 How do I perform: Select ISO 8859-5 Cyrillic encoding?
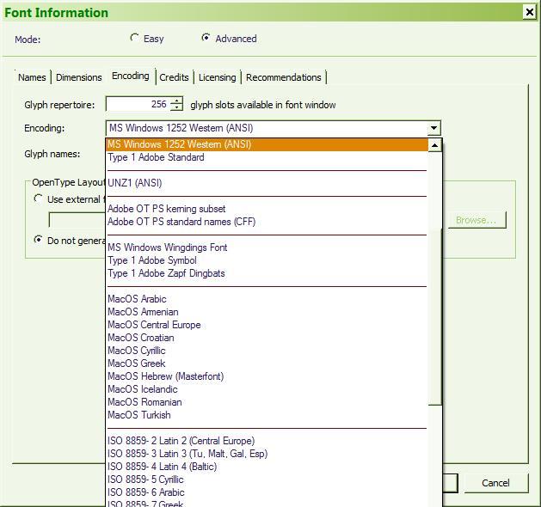(x=267, y=480)
